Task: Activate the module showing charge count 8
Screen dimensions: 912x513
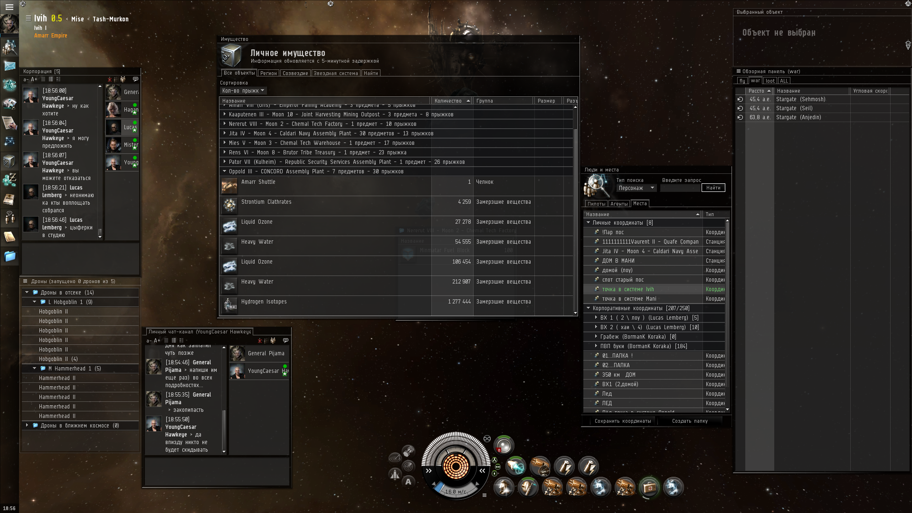Action: point(503,445)
